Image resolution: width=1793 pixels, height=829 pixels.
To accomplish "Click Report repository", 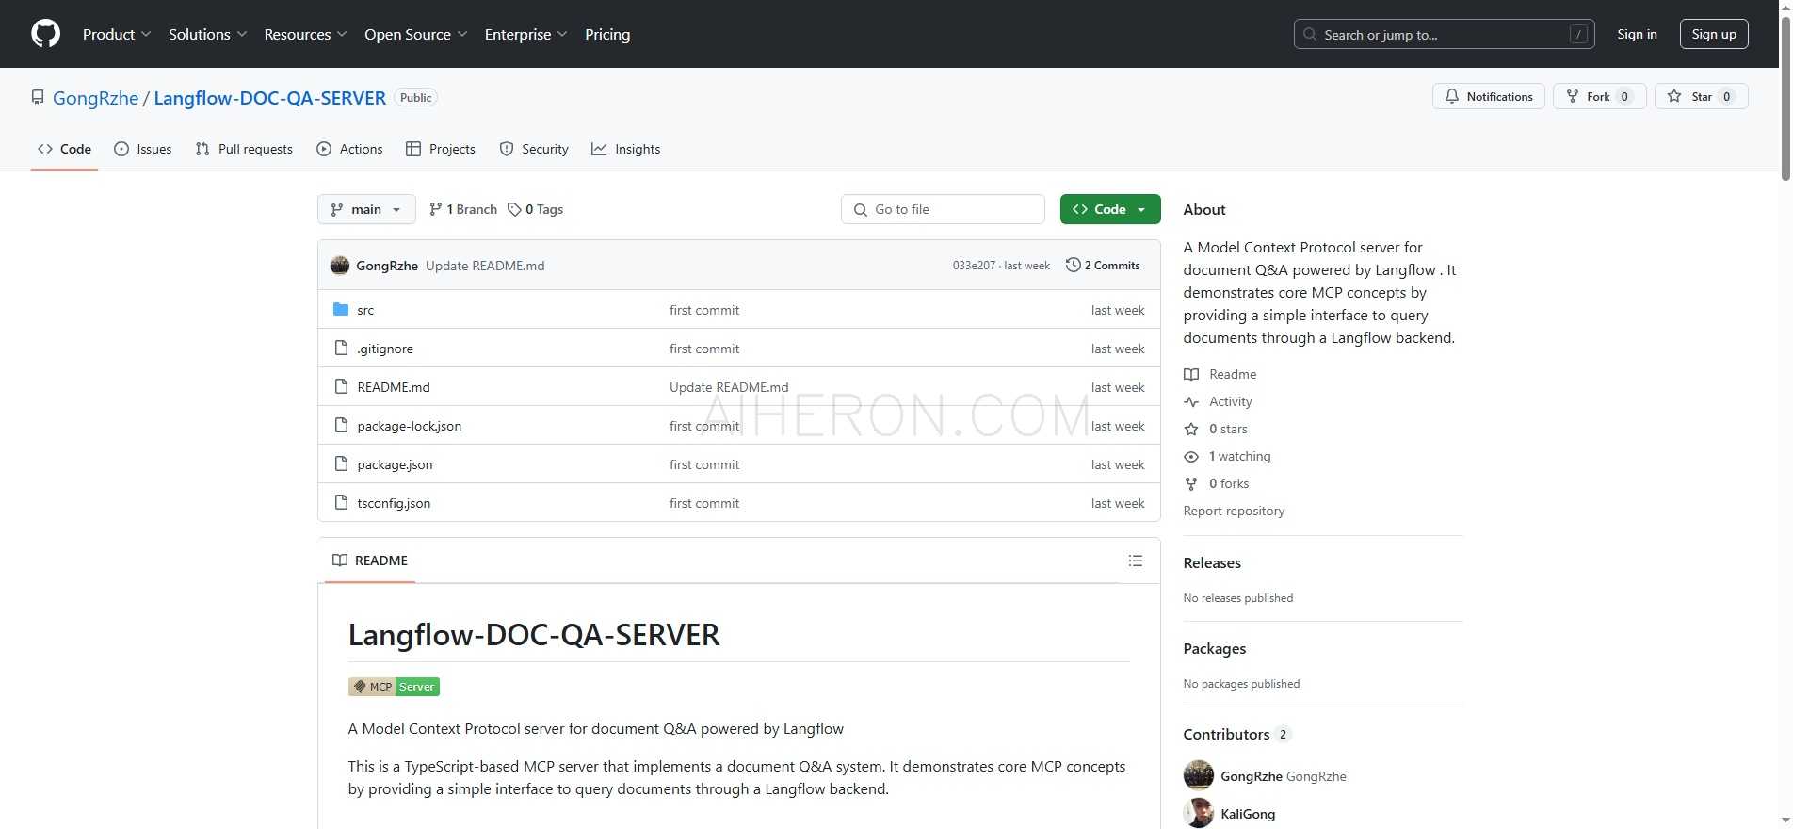I will [1234, 511].
